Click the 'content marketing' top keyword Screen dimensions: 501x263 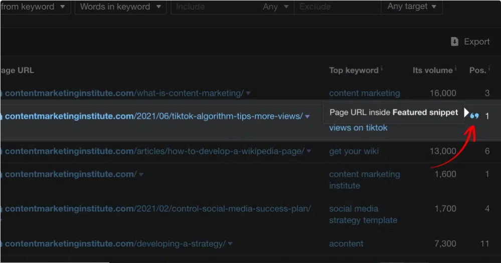(x=365, y=93)
